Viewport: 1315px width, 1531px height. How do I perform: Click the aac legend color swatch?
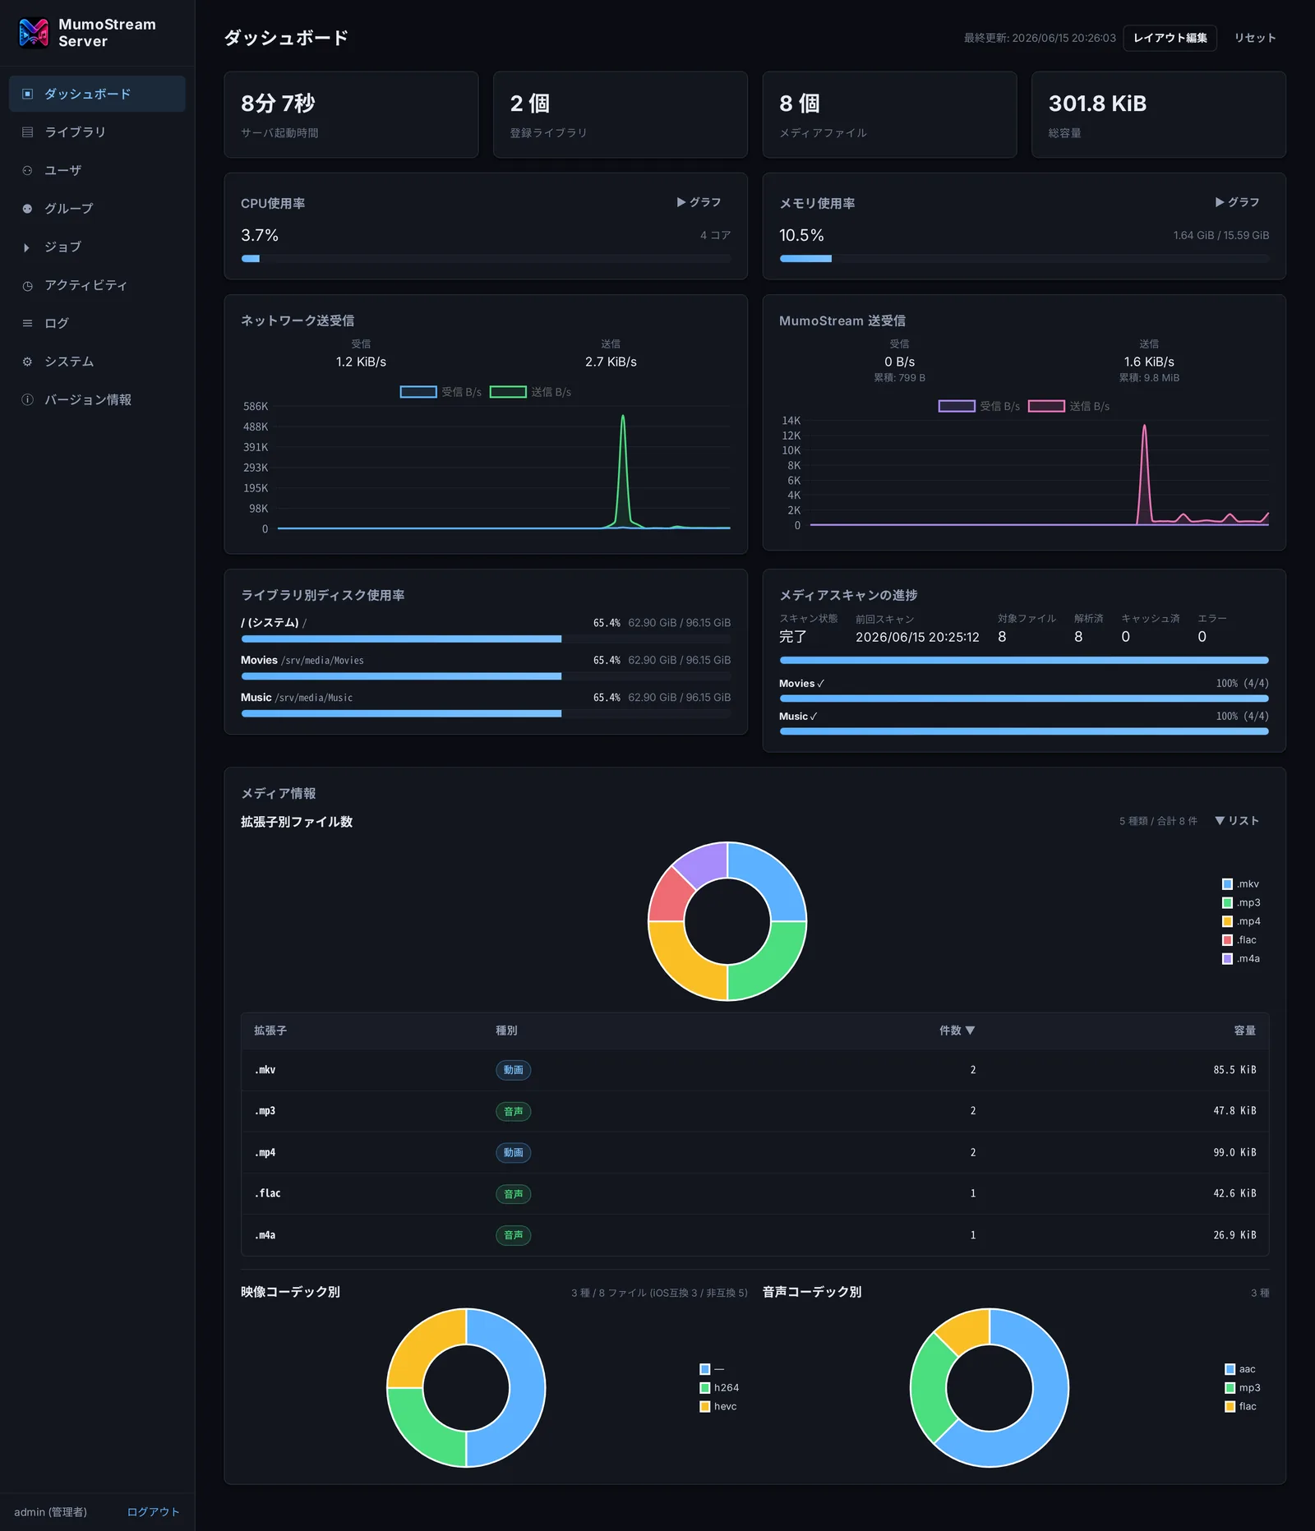[1230, 1369]
